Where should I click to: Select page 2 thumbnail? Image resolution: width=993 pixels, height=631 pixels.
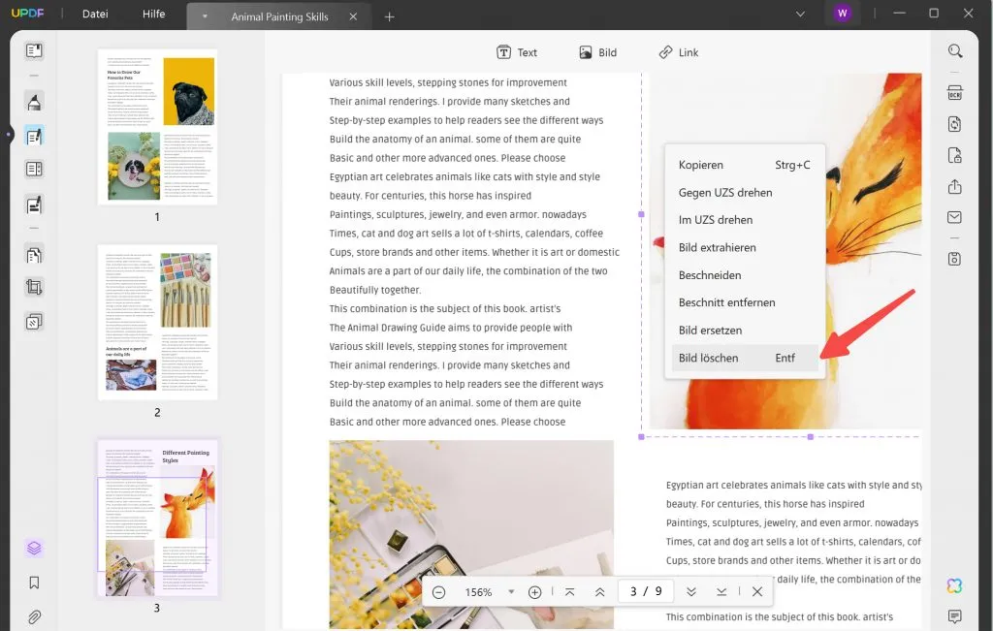[157, 322]
